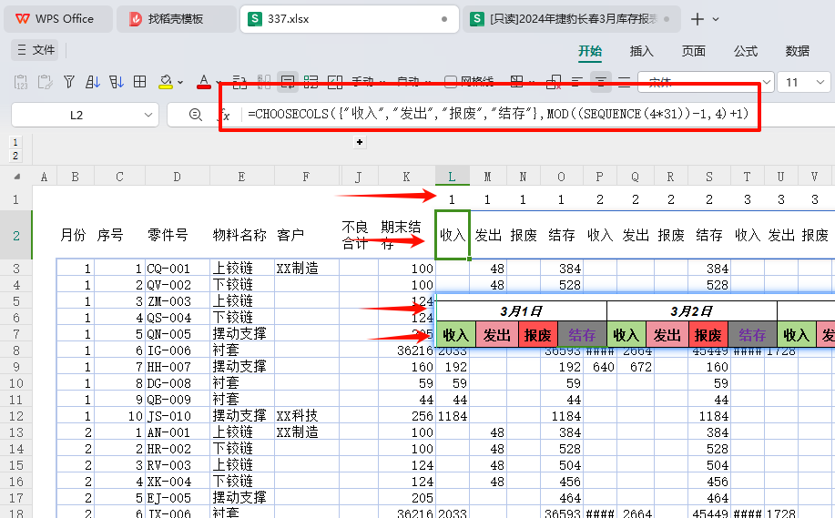Screen dimensions: 835x518
Task: Click the 3月2日 date header in the pasted image
Action: pyautogui.click(x=692, y=311)
